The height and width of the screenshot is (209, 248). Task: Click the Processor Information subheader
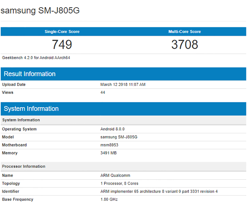(x=123, y=166)
